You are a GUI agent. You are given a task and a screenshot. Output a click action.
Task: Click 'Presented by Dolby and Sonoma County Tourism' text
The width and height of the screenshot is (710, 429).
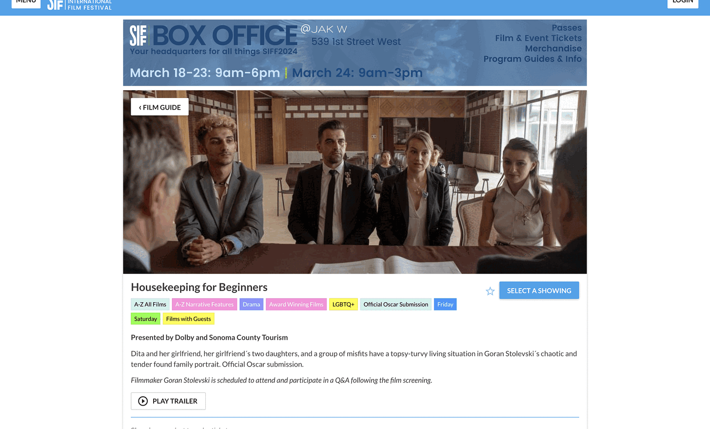click(x=209, y=337)
